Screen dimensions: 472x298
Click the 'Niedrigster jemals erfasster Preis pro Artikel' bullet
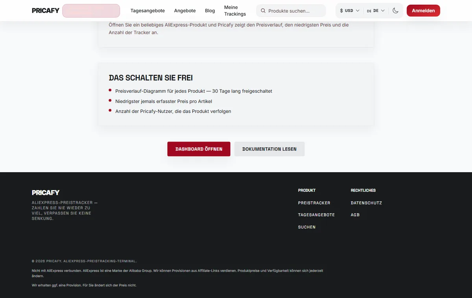(164, 101)
